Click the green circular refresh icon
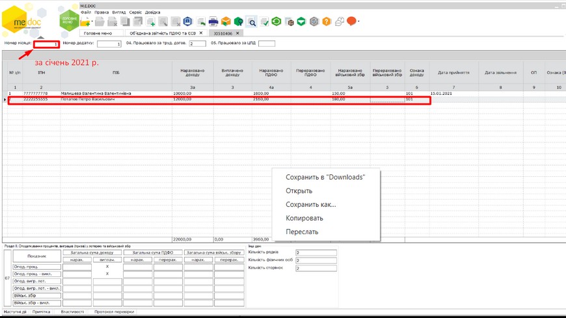Viewport: 566px width, 318px height. [x=276, y=22]
